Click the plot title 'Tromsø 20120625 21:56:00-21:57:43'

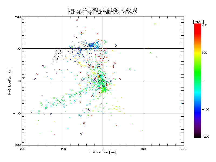click(103, 9)
